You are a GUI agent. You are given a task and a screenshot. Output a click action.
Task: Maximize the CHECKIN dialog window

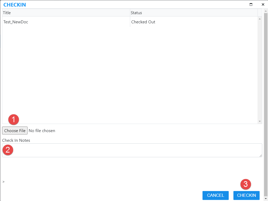coord(251,4)
